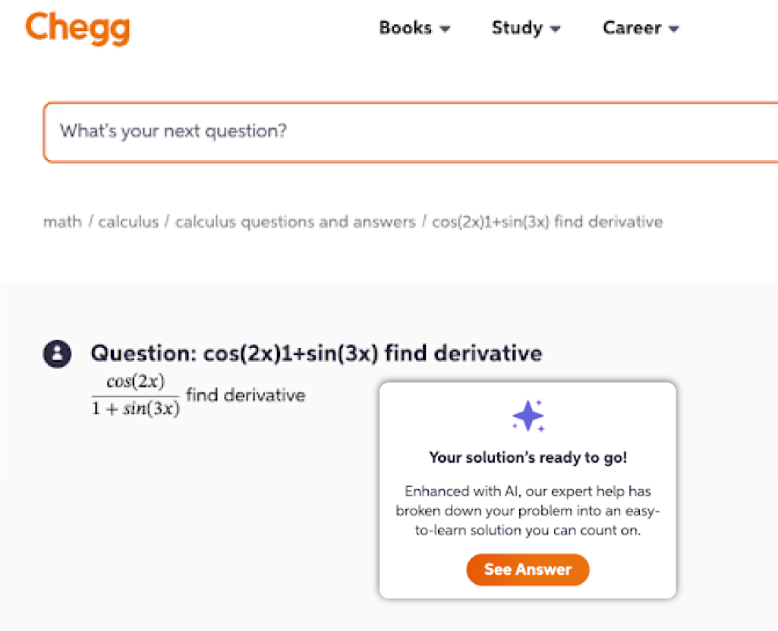
Task: Open the Career menu
Action: 631,28
